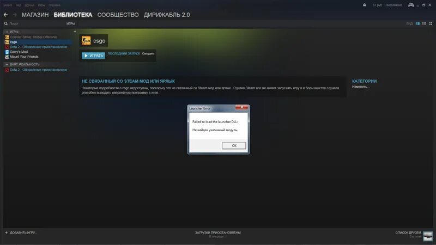Click the wallet balance in rubles
Screen dimensions: 436x245
377,5
